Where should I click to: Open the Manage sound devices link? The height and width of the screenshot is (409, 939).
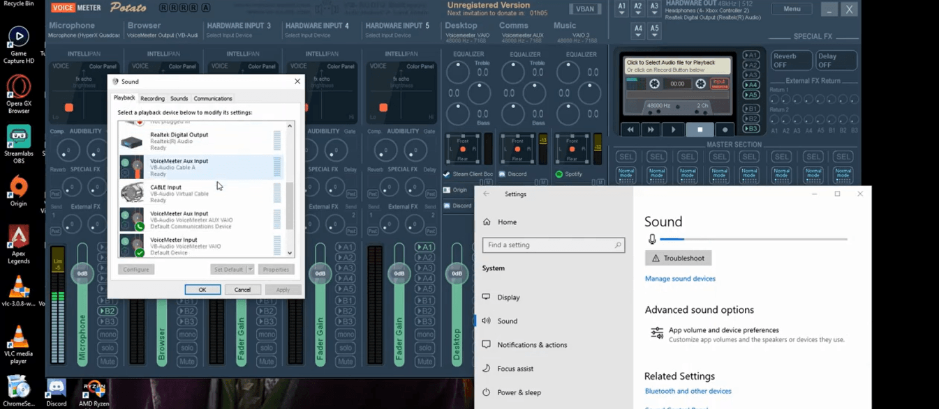point(680,279)
